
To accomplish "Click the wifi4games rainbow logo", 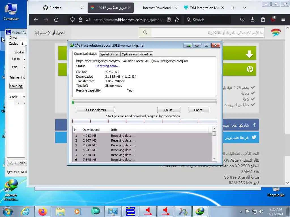I will point(276,32).
